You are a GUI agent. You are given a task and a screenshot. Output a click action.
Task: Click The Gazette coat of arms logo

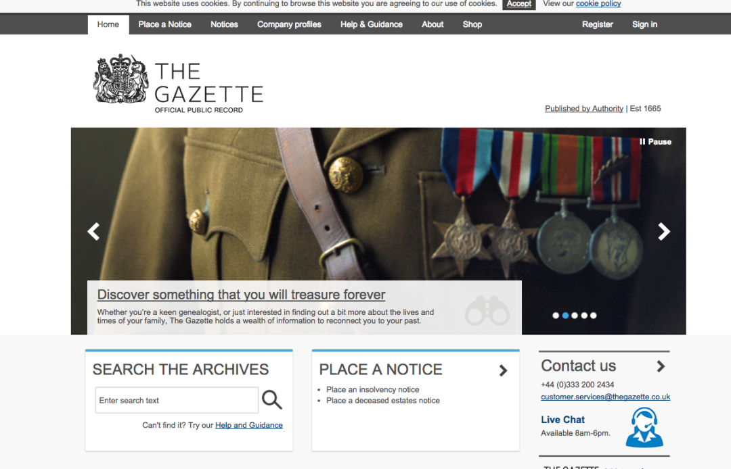(120, 80)
